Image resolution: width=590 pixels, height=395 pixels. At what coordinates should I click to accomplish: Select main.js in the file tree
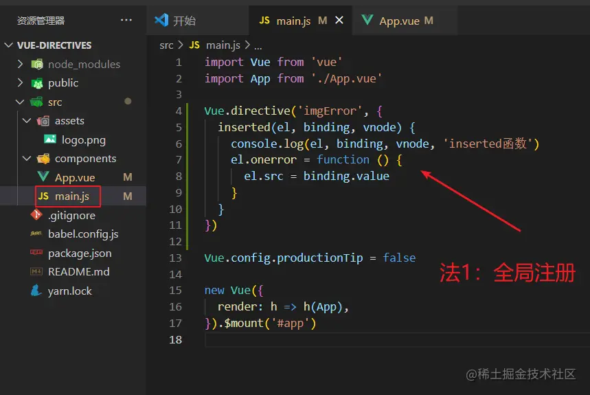click(x=72, y=196)
